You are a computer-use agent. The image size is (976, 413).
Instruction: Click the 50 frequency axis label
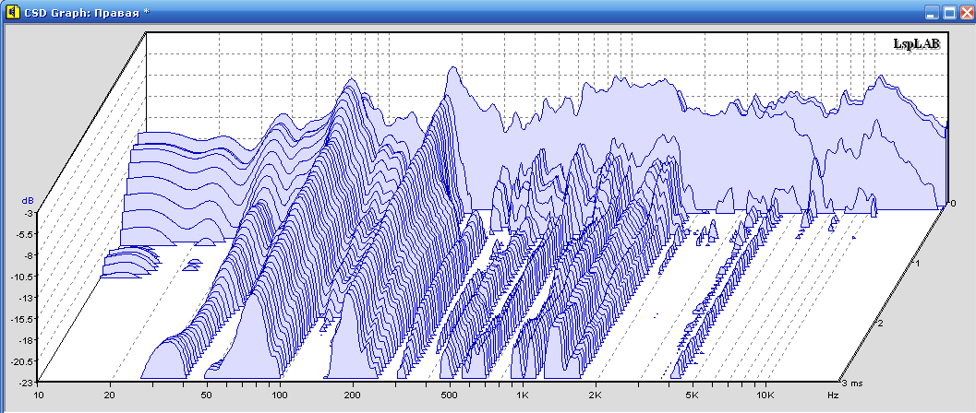click(207, 395)
